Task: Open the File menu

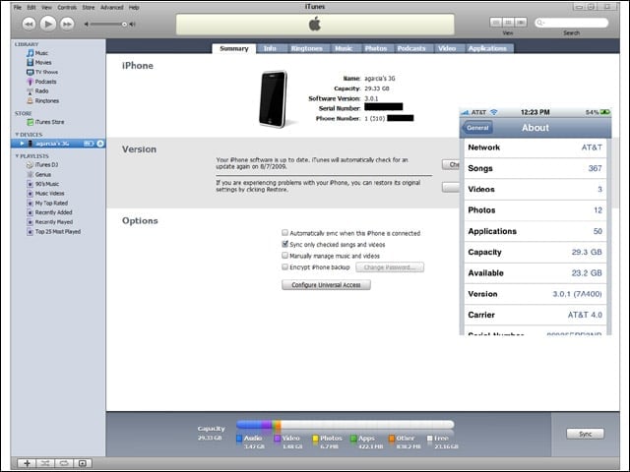Action: coord(18,7)
